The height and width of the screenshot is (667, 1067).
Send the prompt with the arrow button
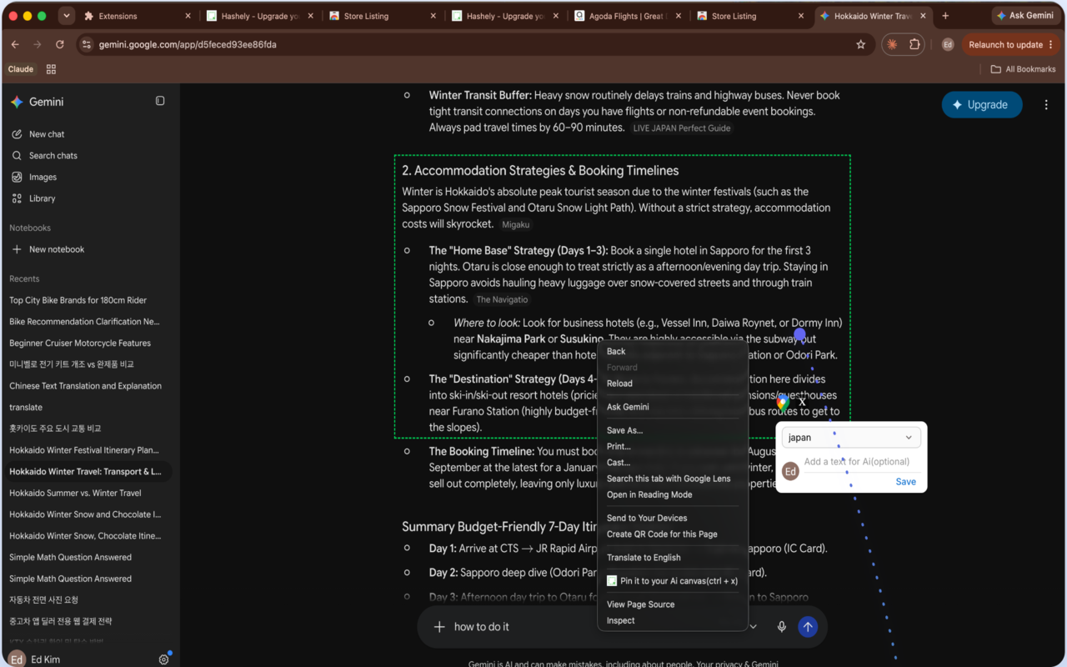click(x=807, y=627)
